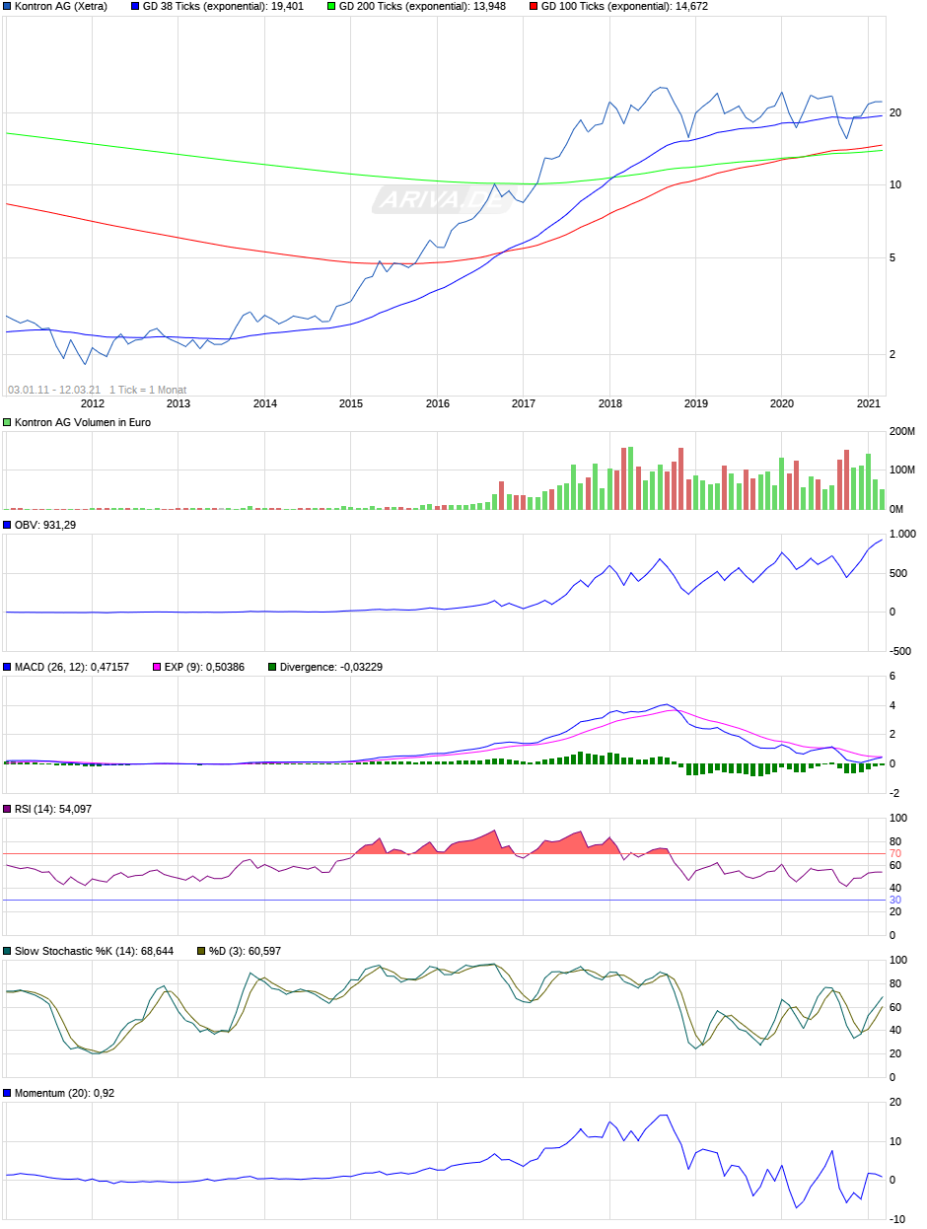Image resolution: width=927 pixels, height=1229 pixels.
Task: Click the 2012 year label on time axis
Action: (x=92, y=403)
